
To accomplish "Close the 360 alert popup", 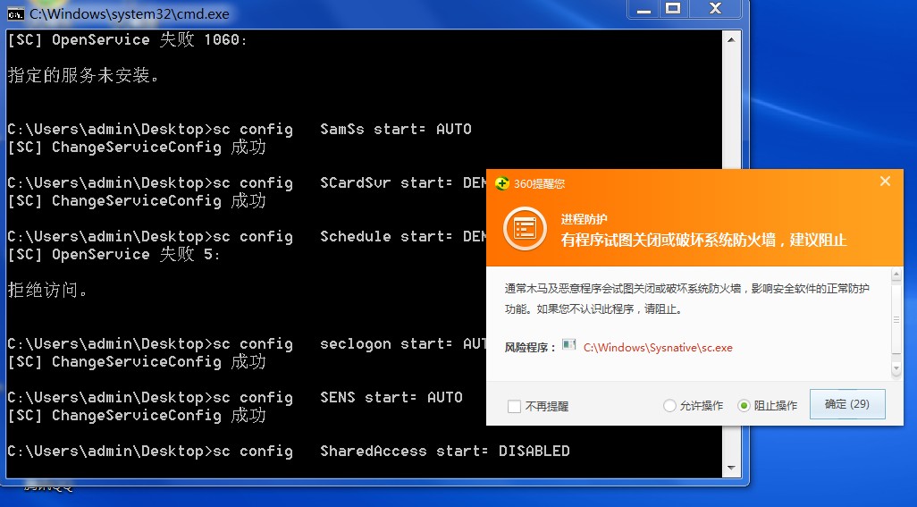I will point(886,182).
